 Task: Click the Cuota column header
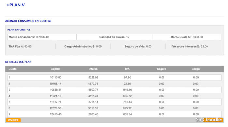pos(12,69)
